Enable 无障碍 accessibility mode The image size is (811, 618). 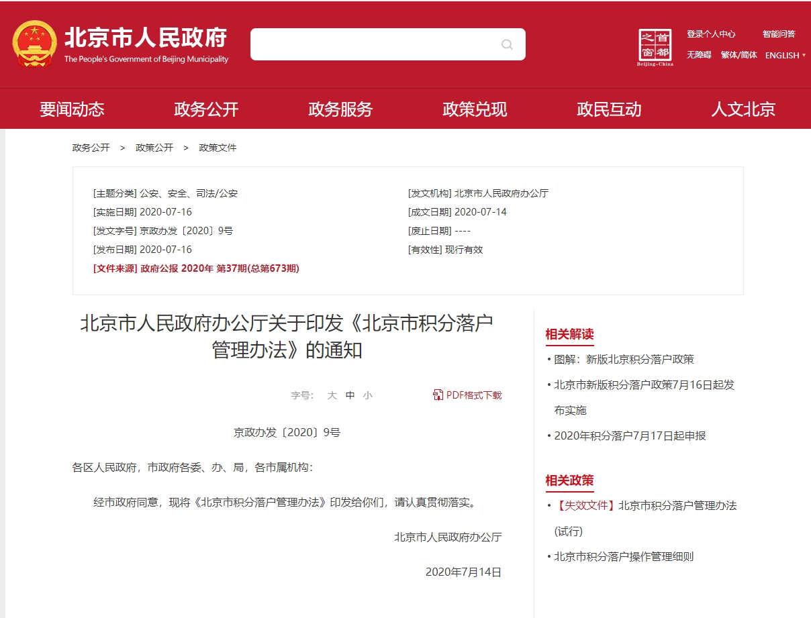[699, 55]
